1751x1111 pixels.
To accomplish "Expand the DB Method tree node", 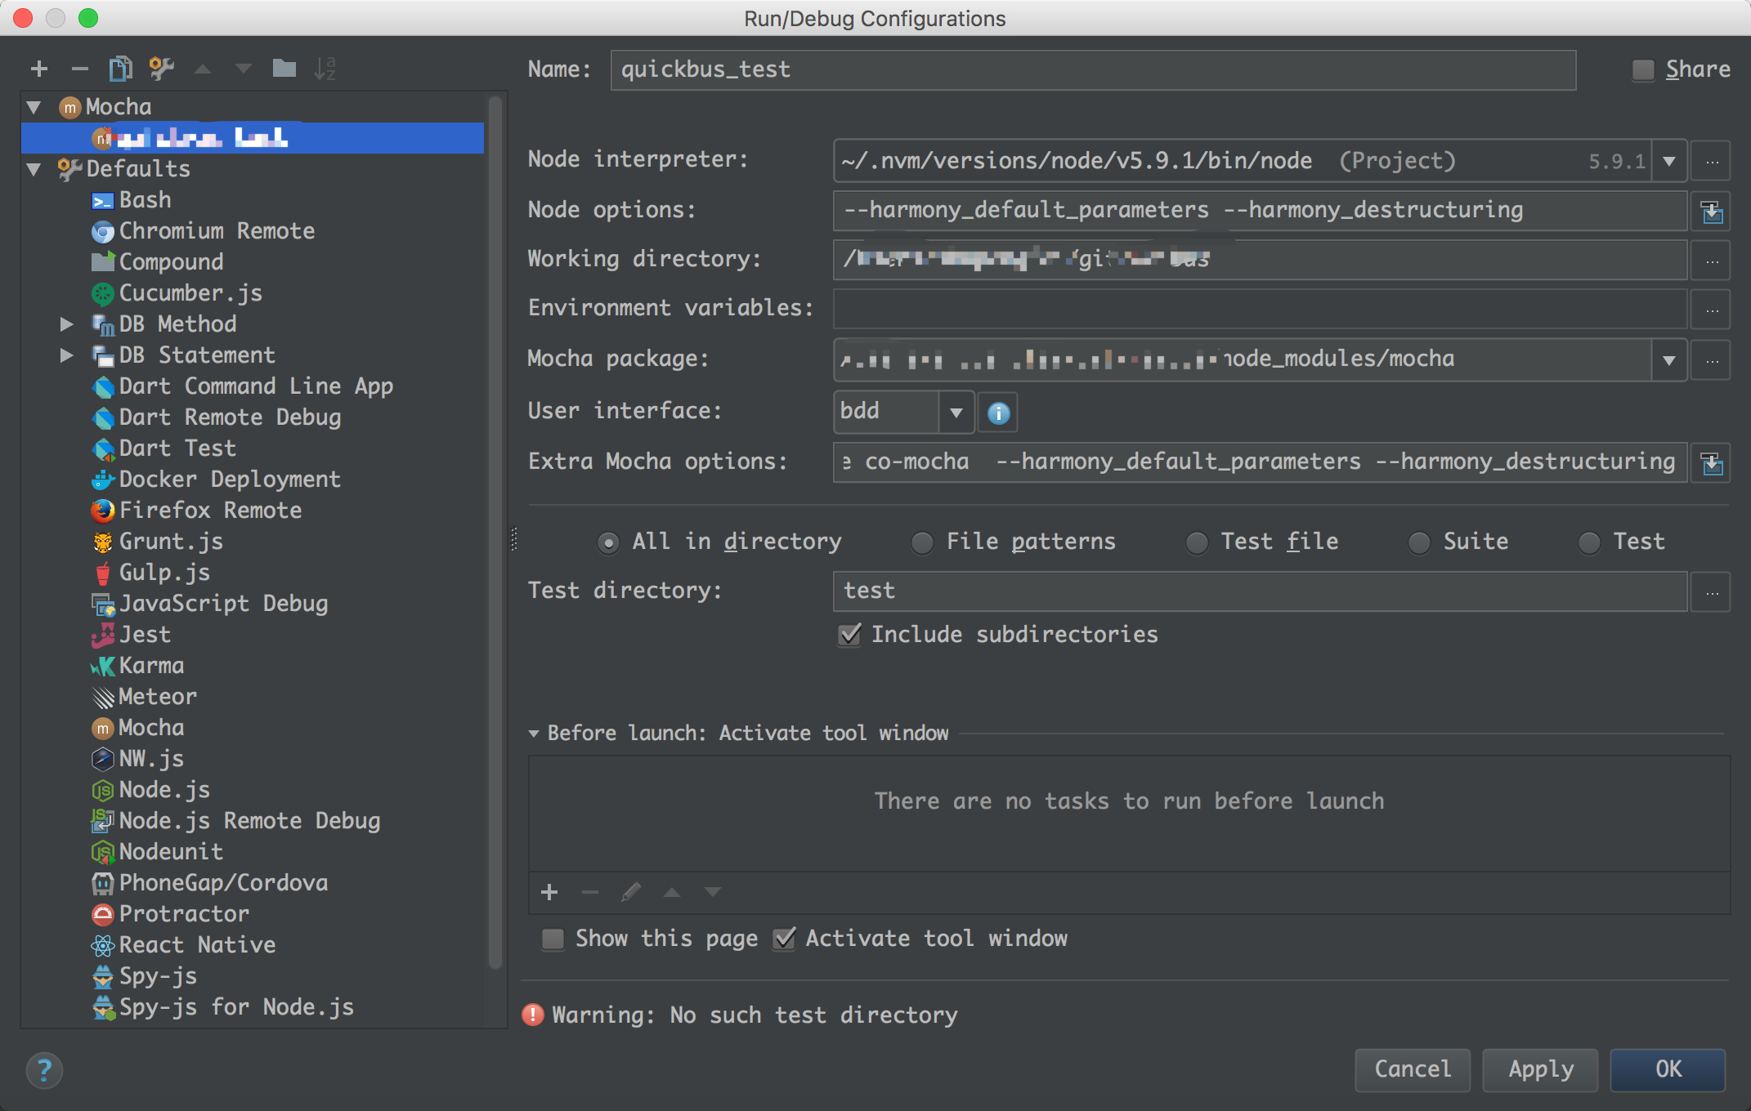I will tap(66, 324).
